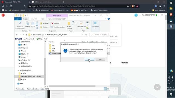The width and height of the screenshot is (175, 98).
Task: Select Imágenes in navigation pane
Action: pos(24,48)
